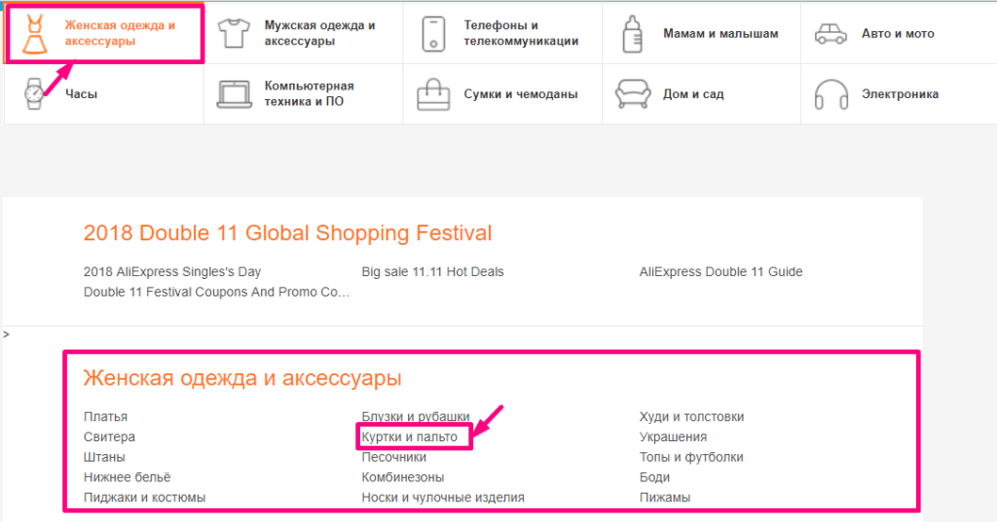Click the smartphone icon
The width and height of the screenshot is (997, 522).
433,33
